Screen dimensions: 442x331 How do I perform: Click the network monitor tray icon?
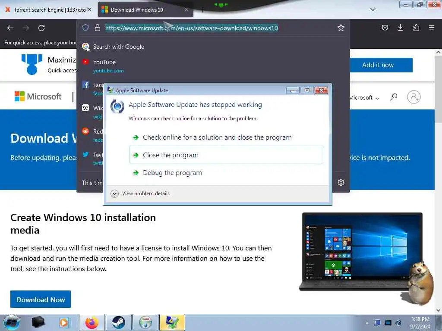[388, 323]
